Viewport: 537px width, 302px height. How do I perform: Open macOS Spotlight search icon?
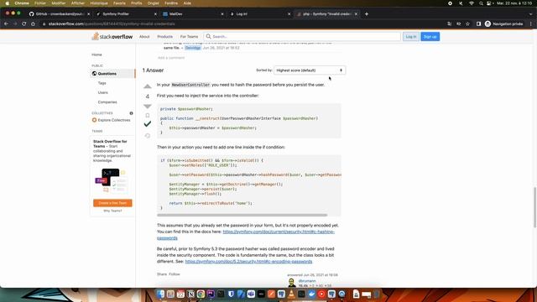pos(481,3)
